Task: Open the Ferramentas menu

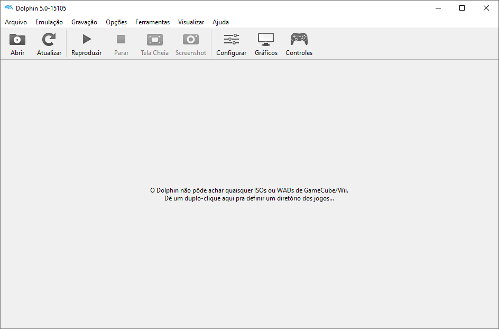Action: tap(152, 22)
